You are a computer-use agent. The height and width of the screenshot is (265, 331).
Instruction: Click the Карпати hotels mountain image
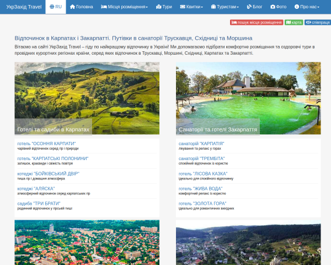point(87,98)
